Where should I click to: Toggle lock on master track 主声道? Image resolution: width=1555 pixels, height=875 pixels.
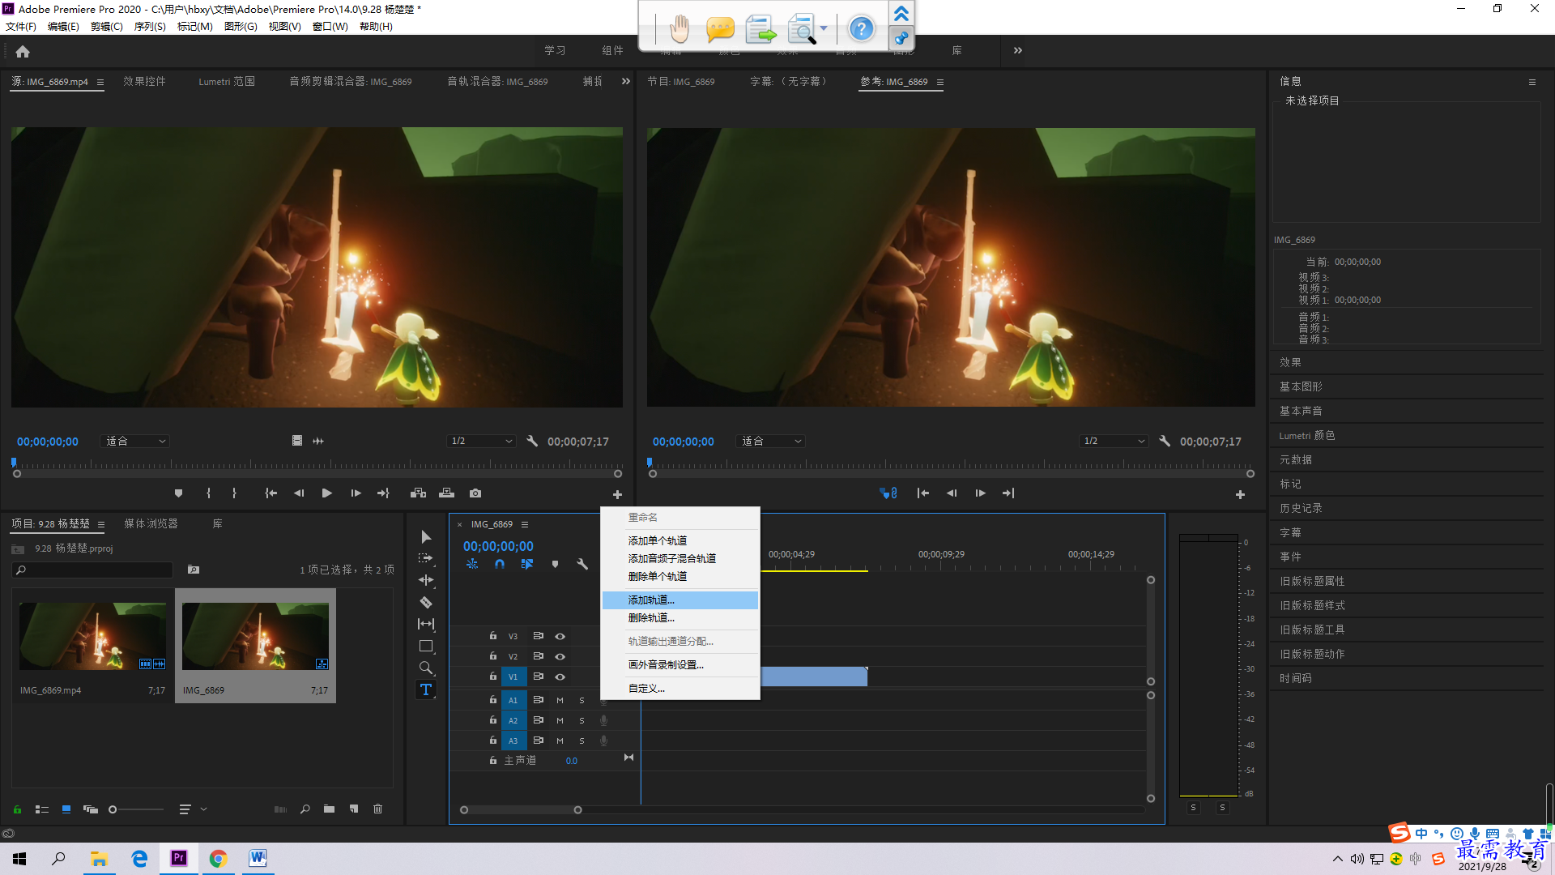493,761
